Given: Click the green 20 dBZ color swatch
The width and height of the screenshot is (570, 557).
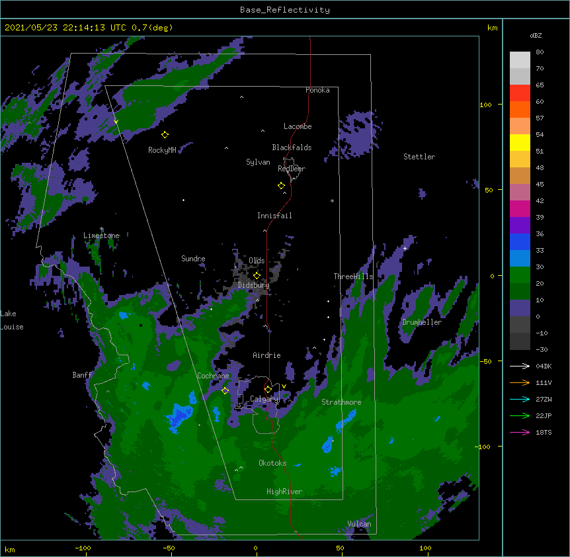Looking at the screenshot, I should point(520,275).
